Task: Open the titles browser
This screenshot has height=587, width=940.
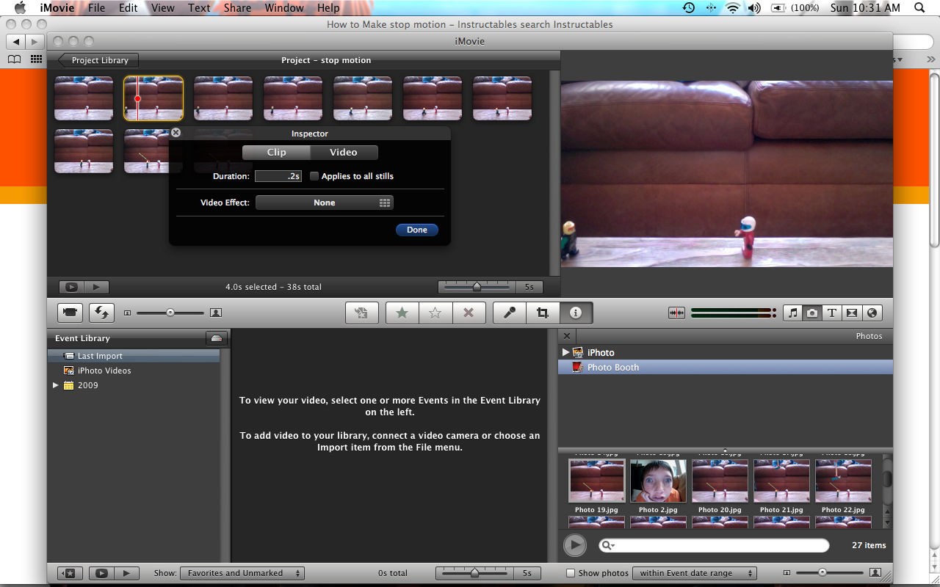Action: 832,313
